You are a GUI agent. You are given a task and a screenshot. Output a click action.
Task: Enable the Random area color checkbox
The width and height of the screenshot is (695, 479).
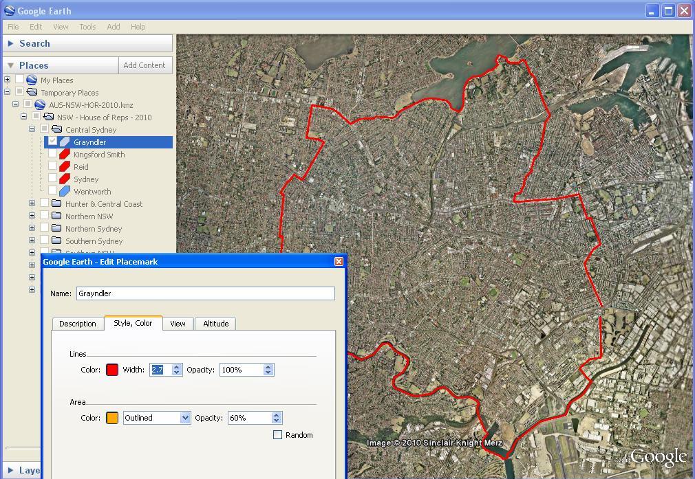277,435
